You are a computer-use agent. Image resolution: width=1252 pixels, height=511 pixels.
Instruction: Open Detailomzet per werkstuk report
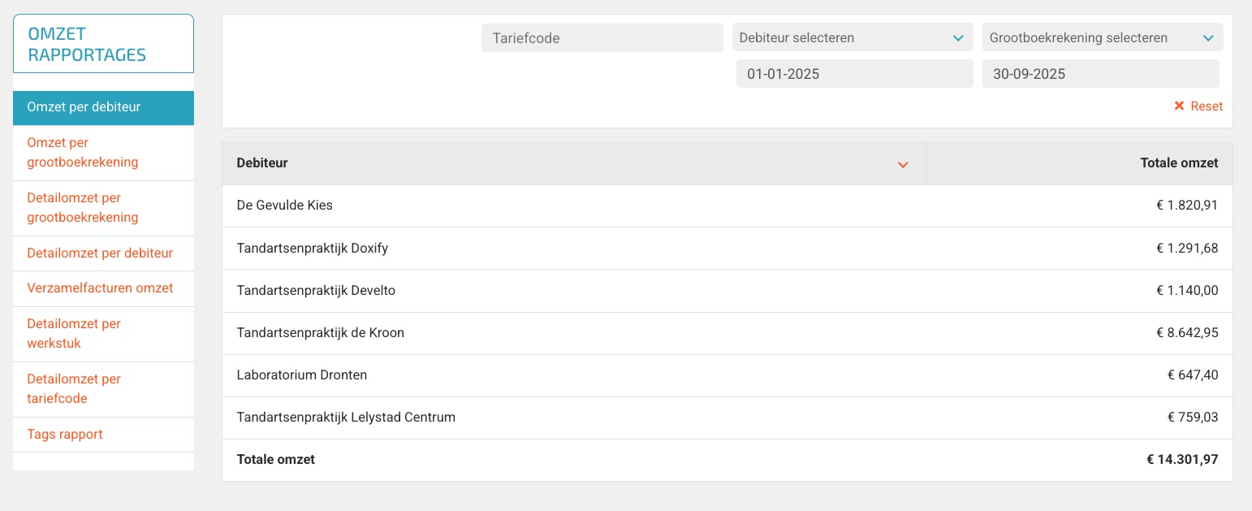tap(74, 334)
